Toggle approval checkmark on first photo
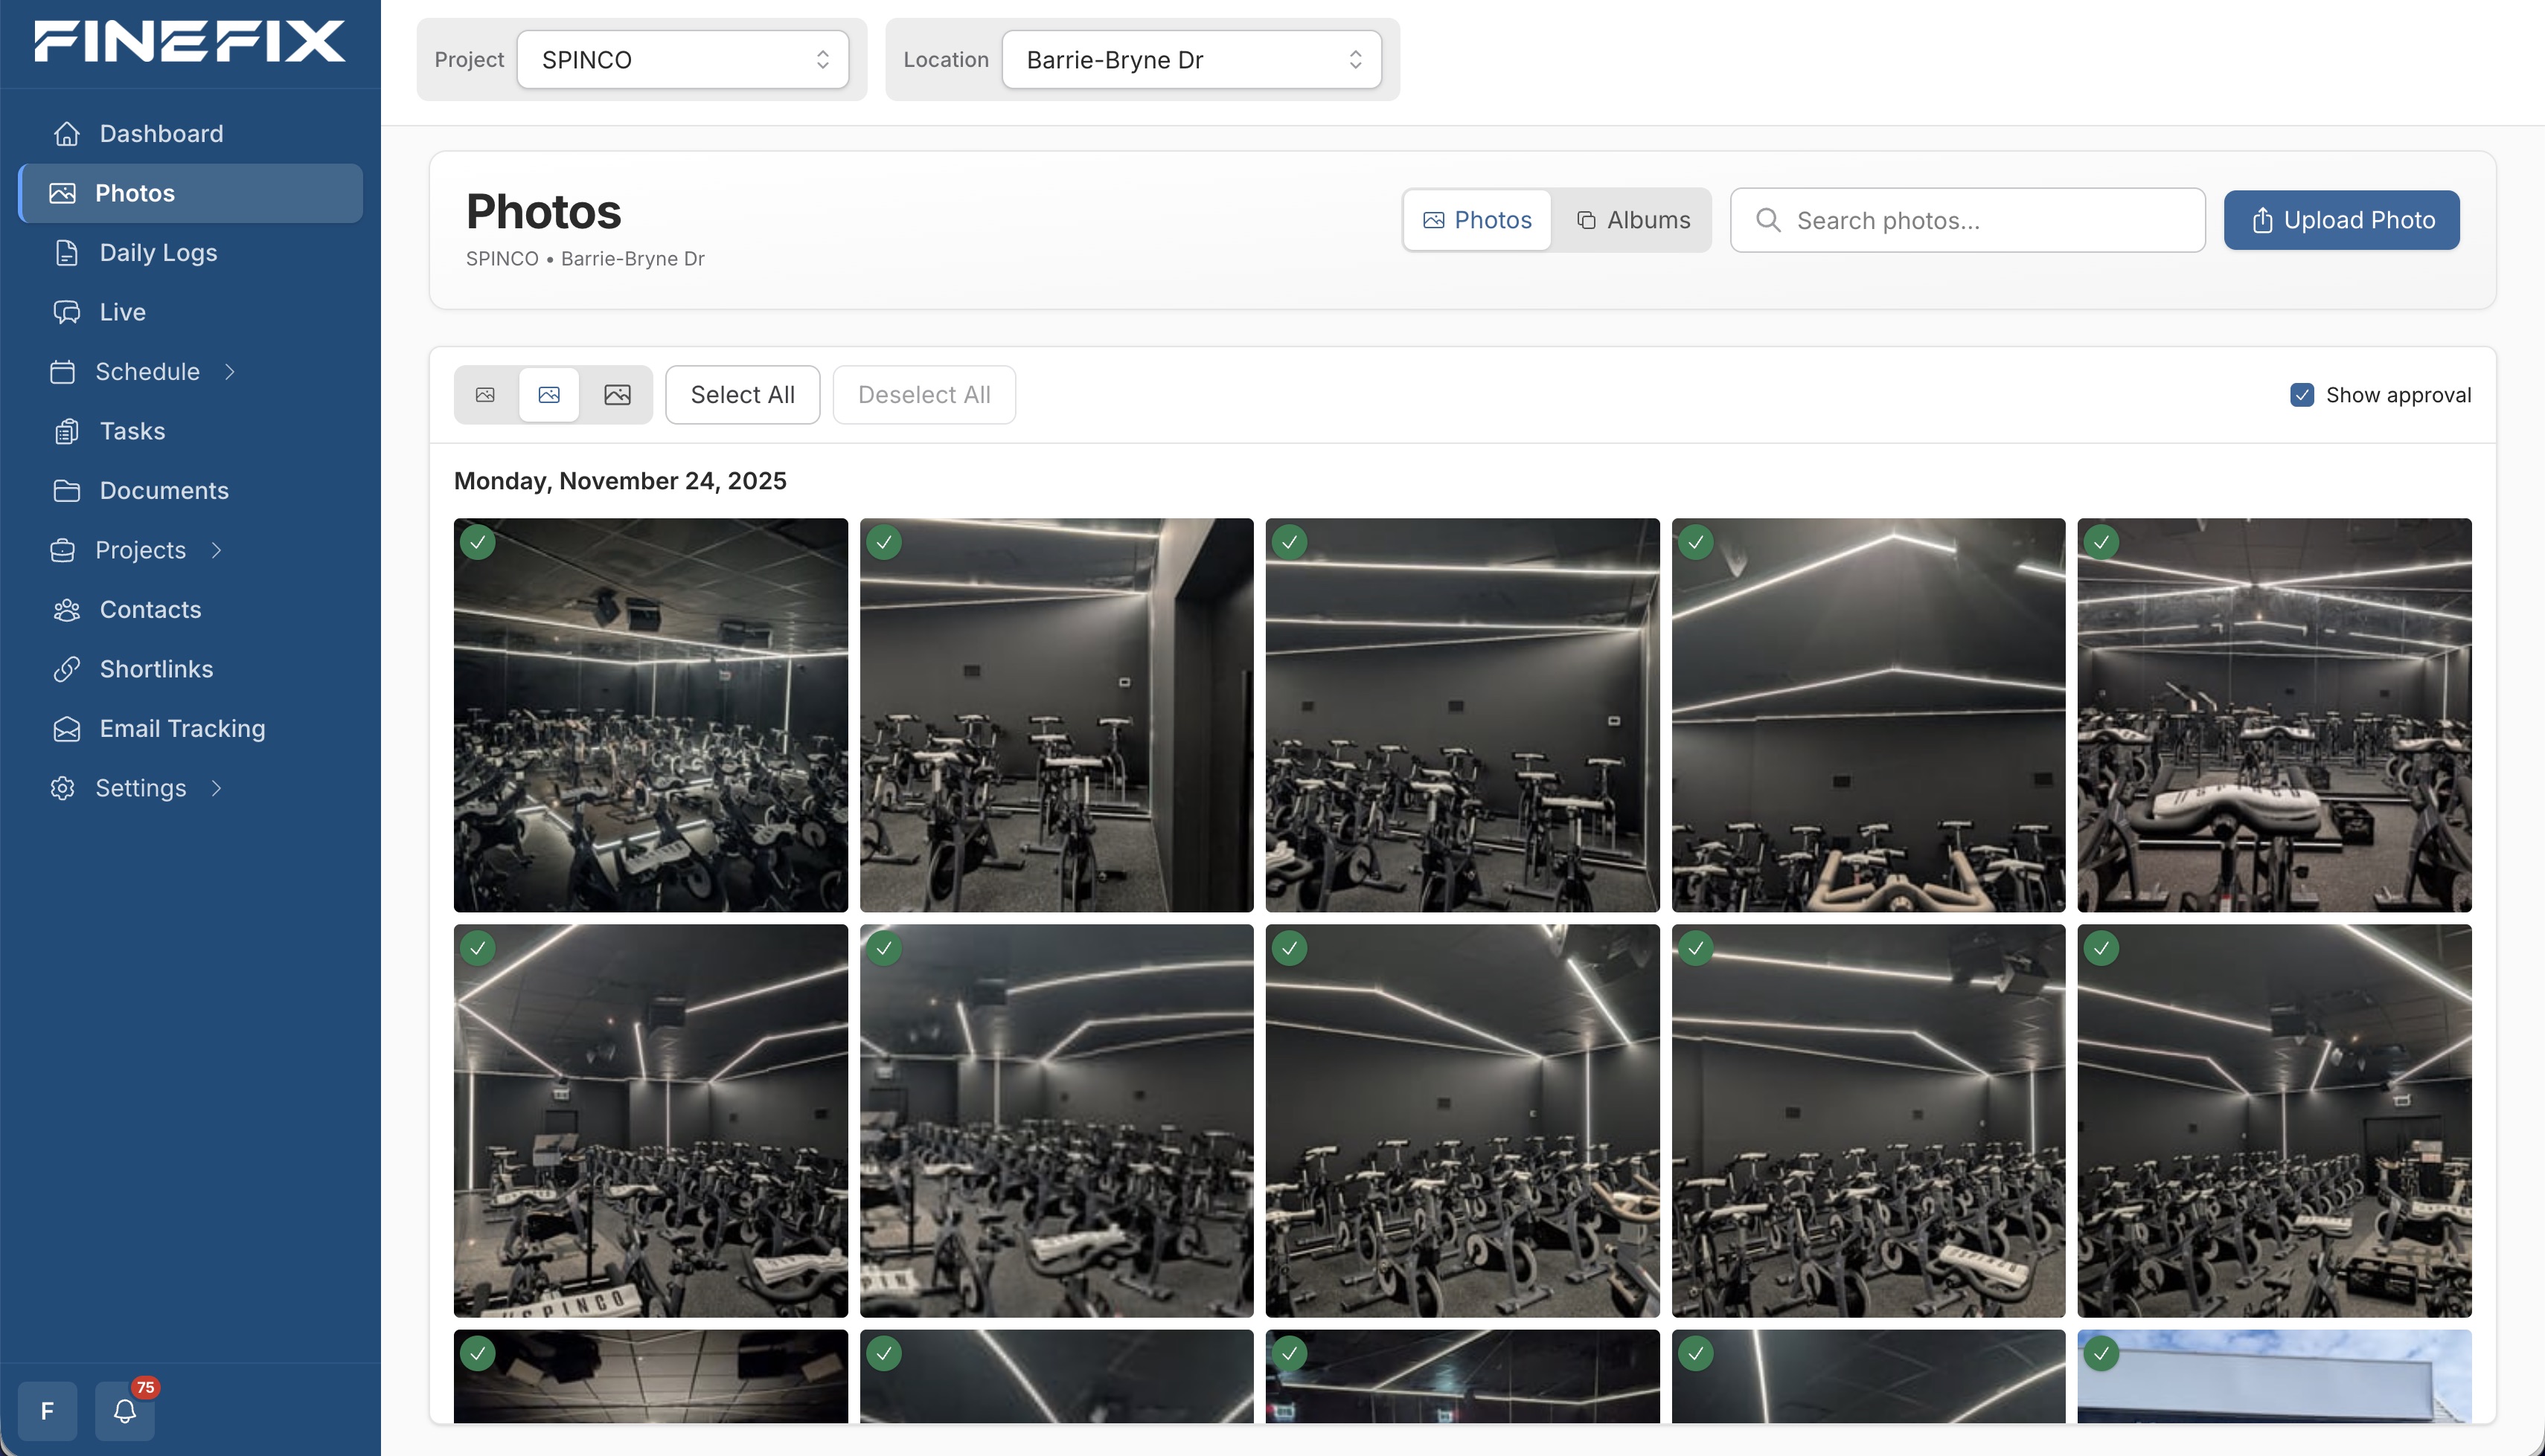The image size is (2545, 1456). point(478,543)
